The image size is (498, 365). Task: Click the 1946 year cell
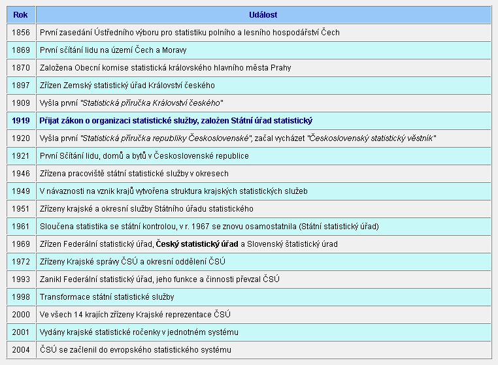tap(20, 174)
